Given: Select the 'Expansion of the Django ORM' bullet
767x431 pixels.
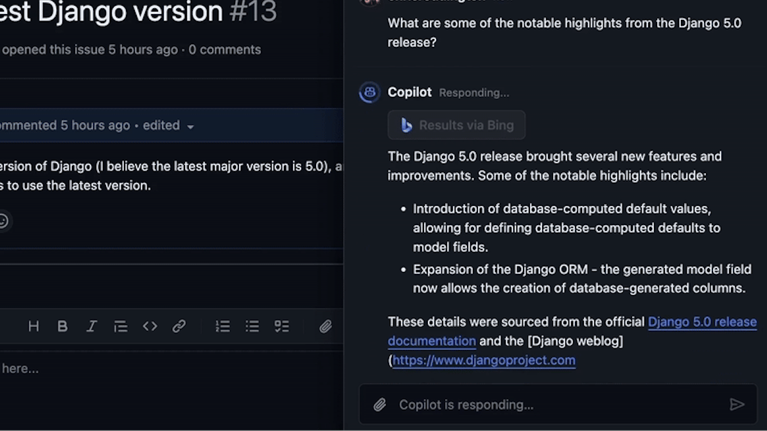Looking at the screenshot, I should click(x=582, y=278).
